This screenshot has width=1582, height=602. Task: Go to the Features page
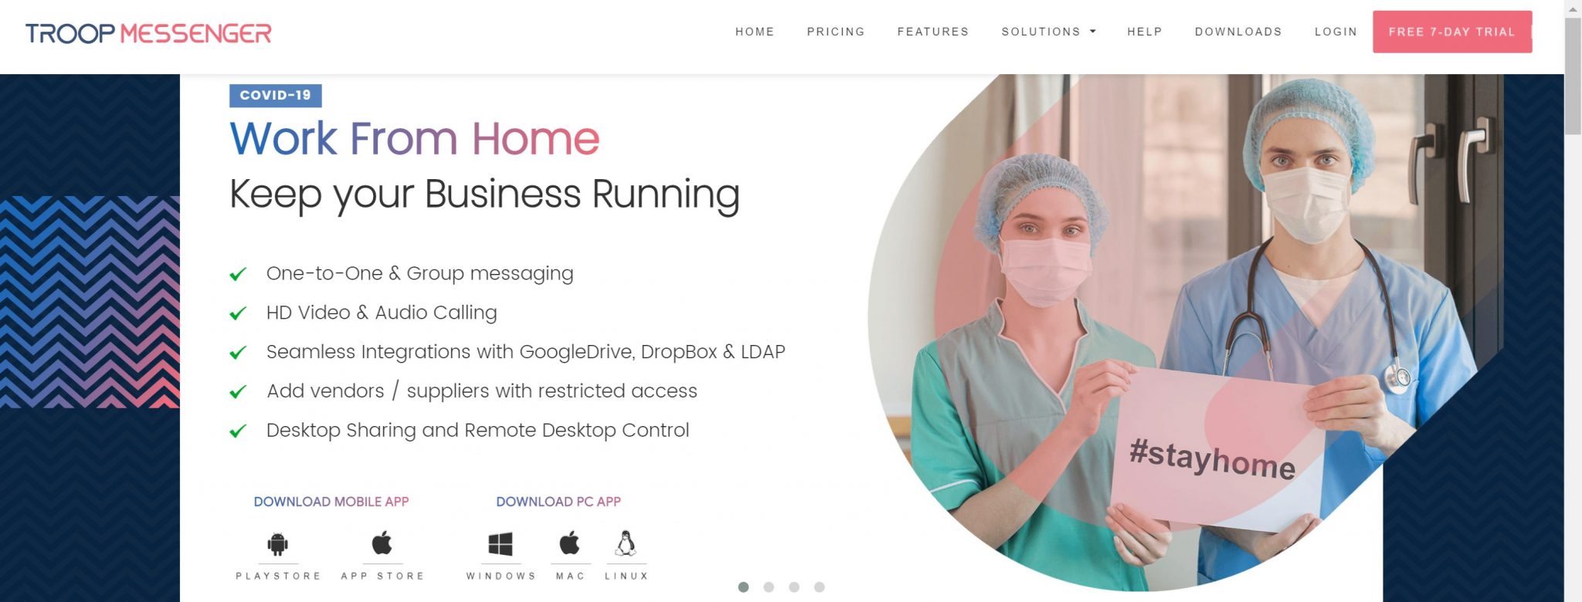(x=933, y=32)
